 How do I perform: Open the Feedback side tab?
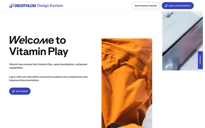[200, 60]
